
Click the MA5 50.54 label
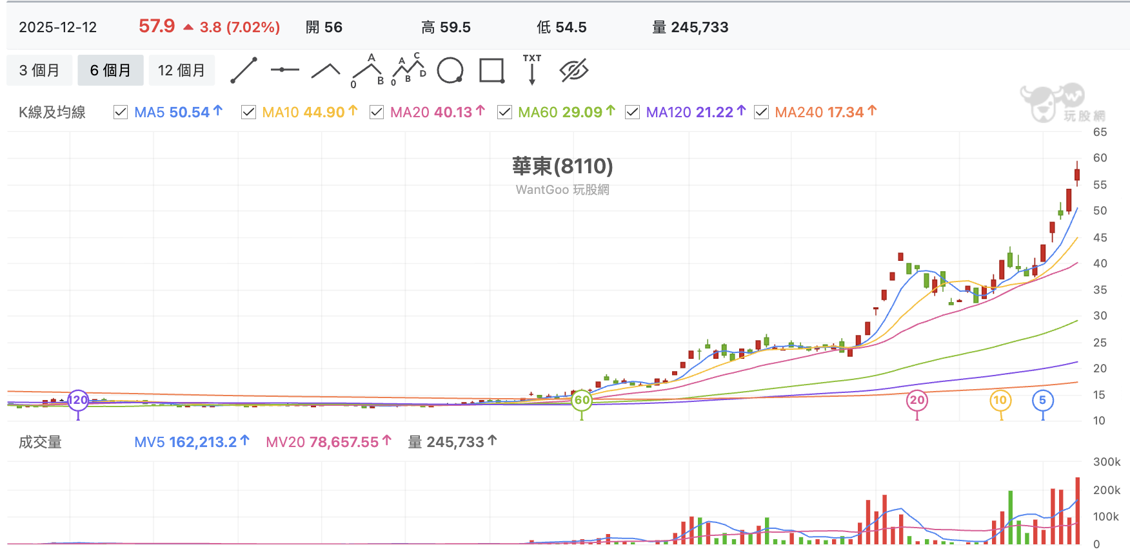coord(178,112)
